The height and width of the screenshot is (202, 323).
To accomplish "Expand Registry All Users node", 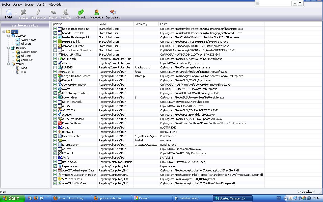I will click(x=13, y=56).
